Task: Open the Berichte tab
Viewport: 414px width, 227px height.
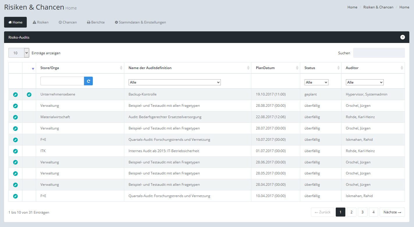Action: (96, 22)
